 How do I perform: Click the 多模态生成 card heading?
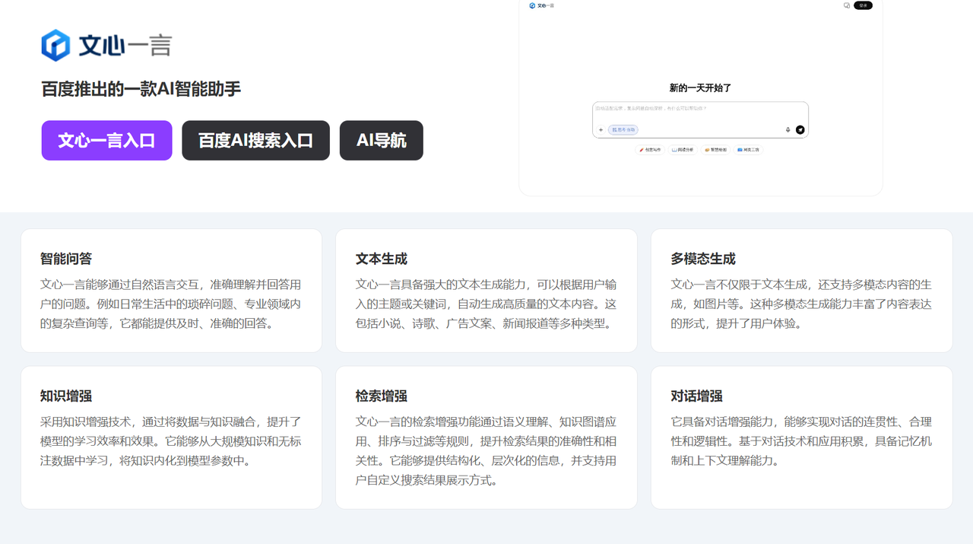point(703,259)
